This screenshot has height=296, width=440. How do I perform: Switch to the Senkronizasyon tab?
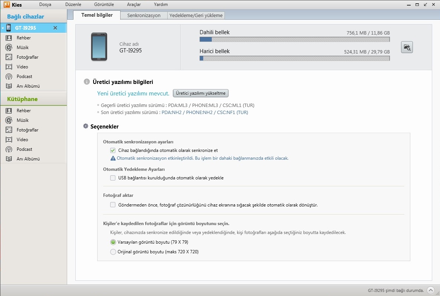[x=144, y=16]
